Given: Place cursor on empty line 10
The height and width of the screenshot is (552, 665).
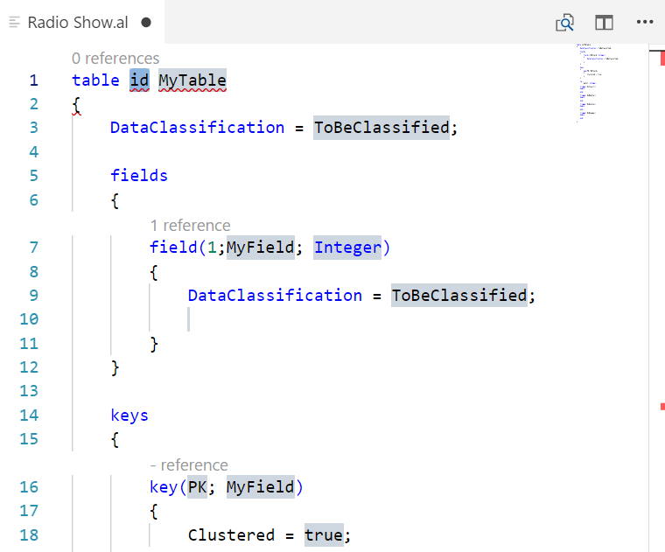Looking at the screenshot, I should pos(189,319).
